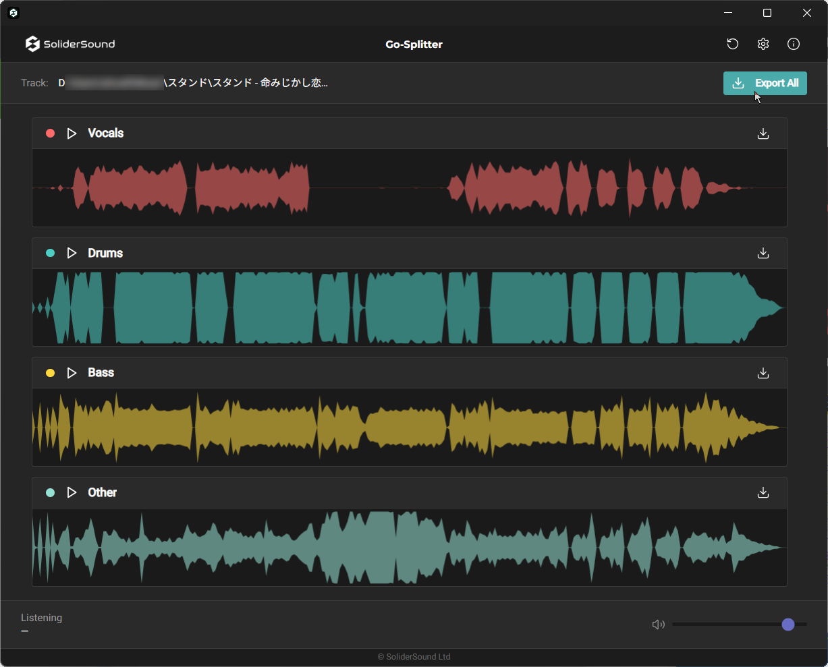Download the Other stem

coord(763,492)
